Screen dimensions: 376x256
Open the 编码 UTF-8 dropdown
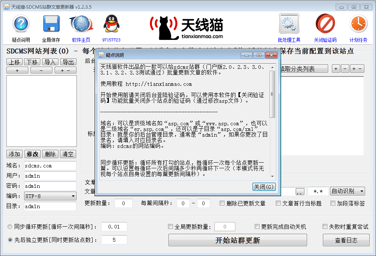click(50, 196)
